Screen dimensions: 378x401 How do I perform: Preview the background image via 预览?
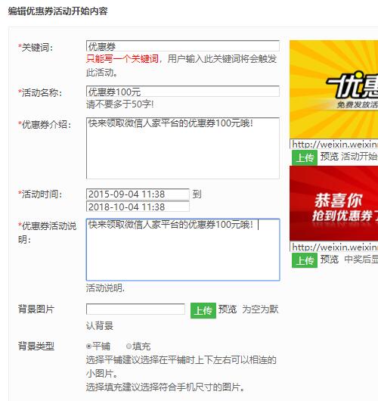(x=228, y=309)
